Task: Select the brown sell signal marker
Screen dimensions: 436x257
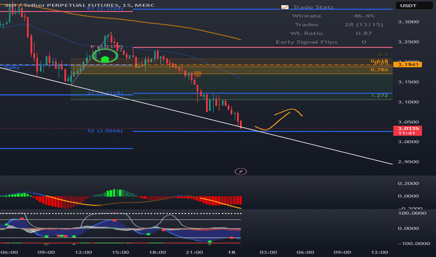Action: (x=197, y=74)
